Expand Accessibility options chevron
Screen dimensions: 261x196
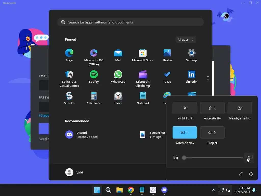(x=215, y=108)
